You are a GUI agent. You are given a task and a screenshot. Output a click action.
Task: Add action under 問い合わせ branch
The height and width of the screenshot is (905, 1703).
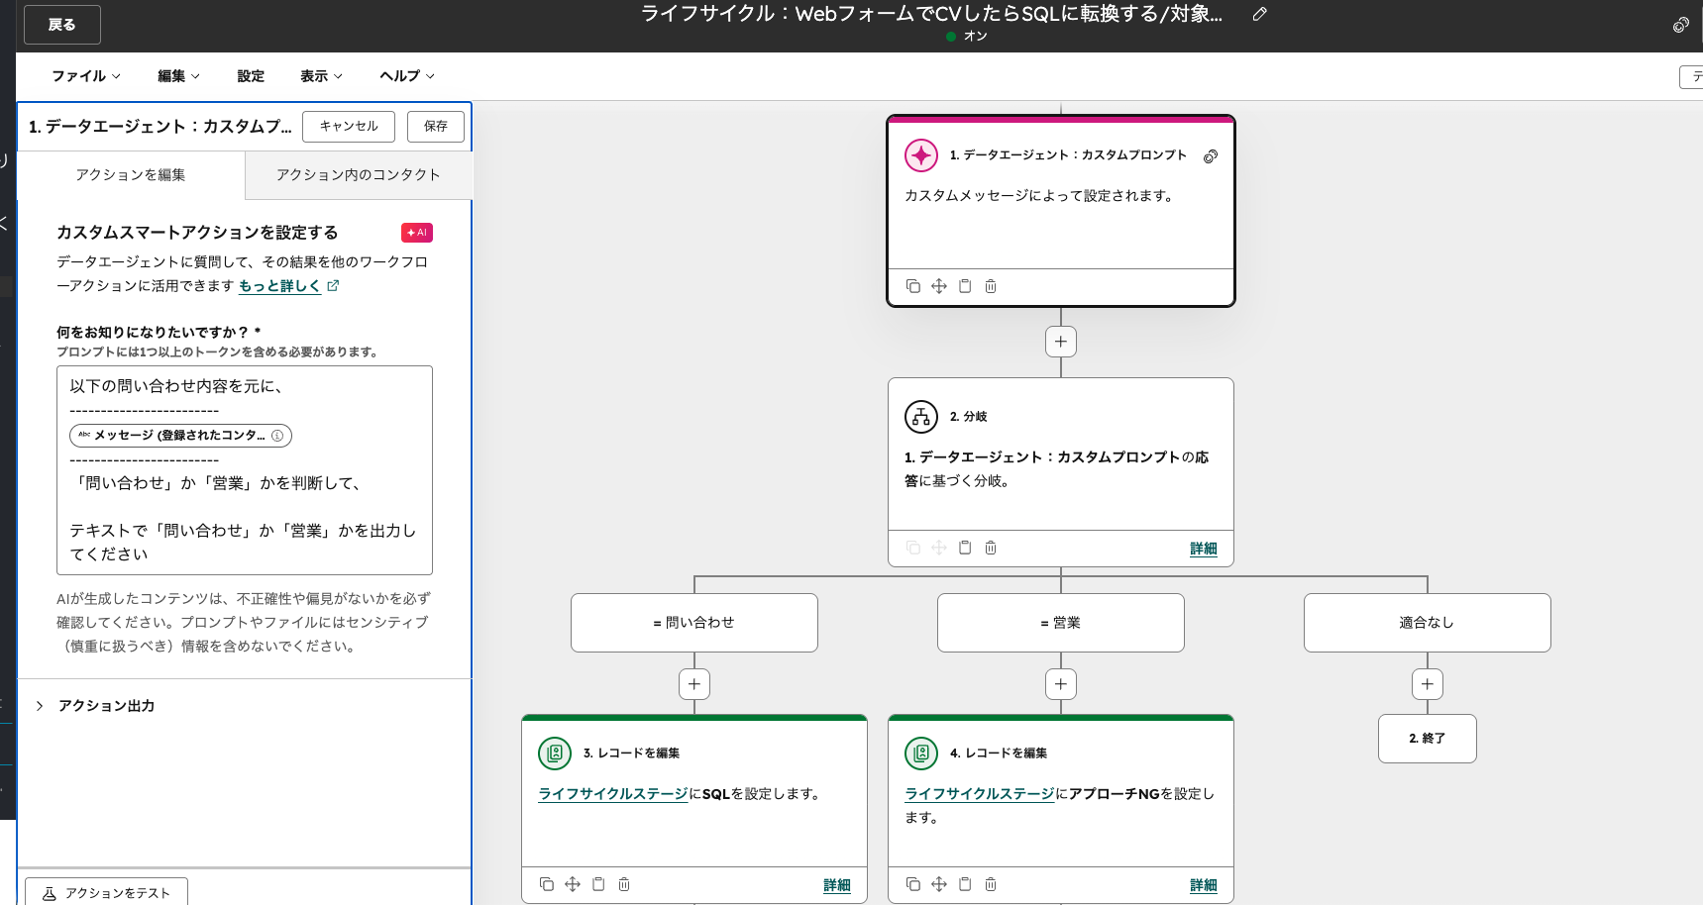[x=694, y=684]
